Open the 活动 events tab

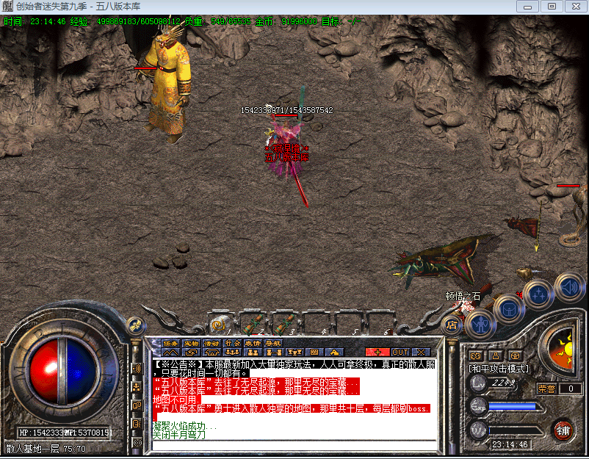pos(212,343)
